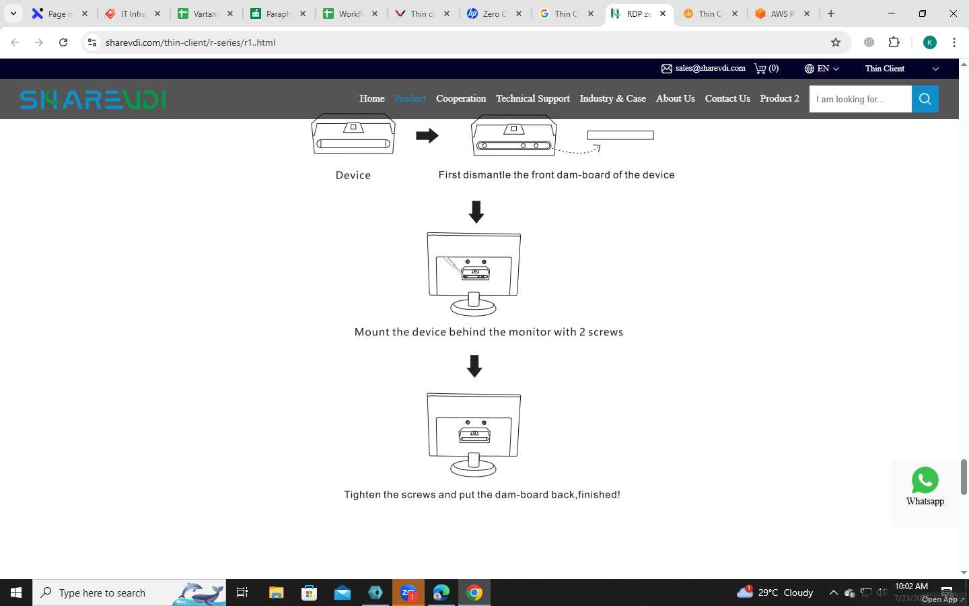This screenshot has width=969, height=606.
Task: Expand the Thin Client dropdown
Action: click(x=902, y=69)
